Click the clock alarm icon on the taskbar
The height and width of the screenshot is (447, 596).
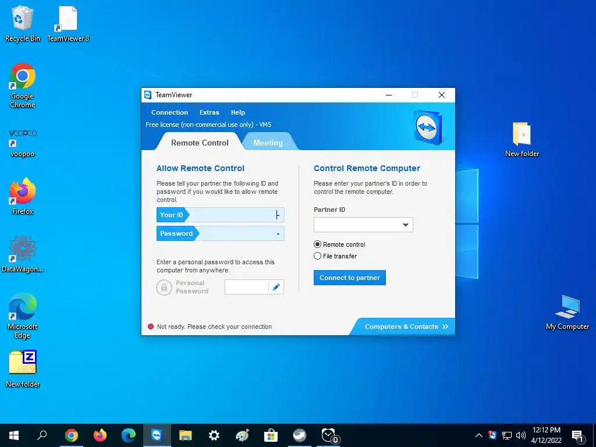coord(329,435)
